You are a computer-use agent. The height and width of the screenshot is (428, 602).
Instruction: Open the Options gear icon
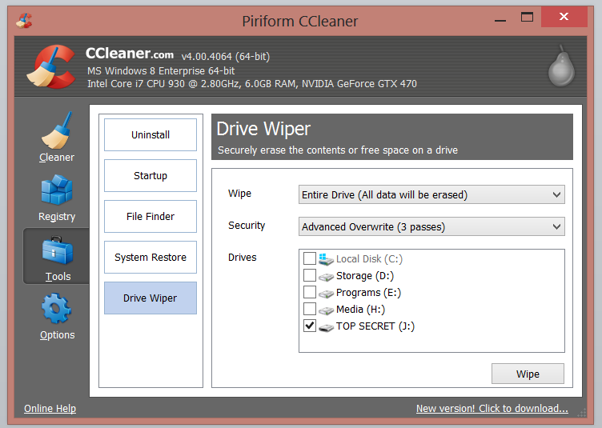(56, 309)
